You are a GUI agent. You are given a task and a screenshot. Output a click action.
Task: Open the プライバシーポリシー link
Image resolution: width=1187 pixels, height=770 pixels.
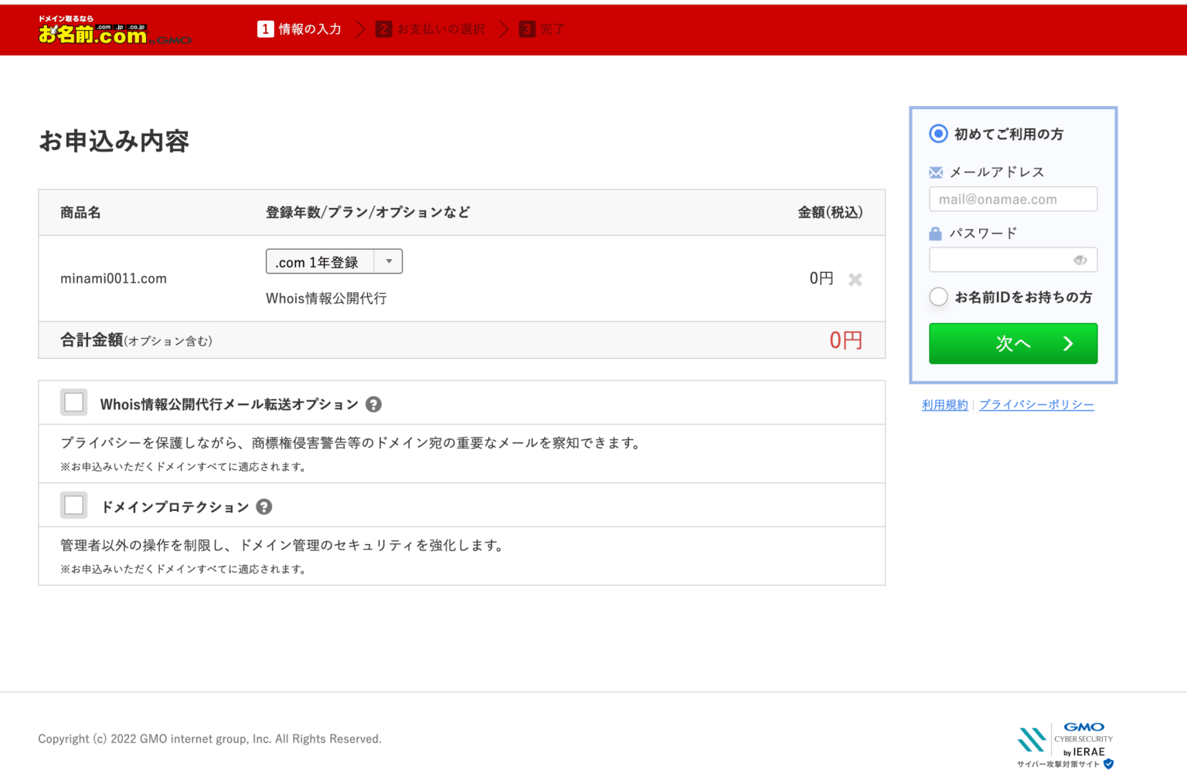click(x=1037, y=404)
